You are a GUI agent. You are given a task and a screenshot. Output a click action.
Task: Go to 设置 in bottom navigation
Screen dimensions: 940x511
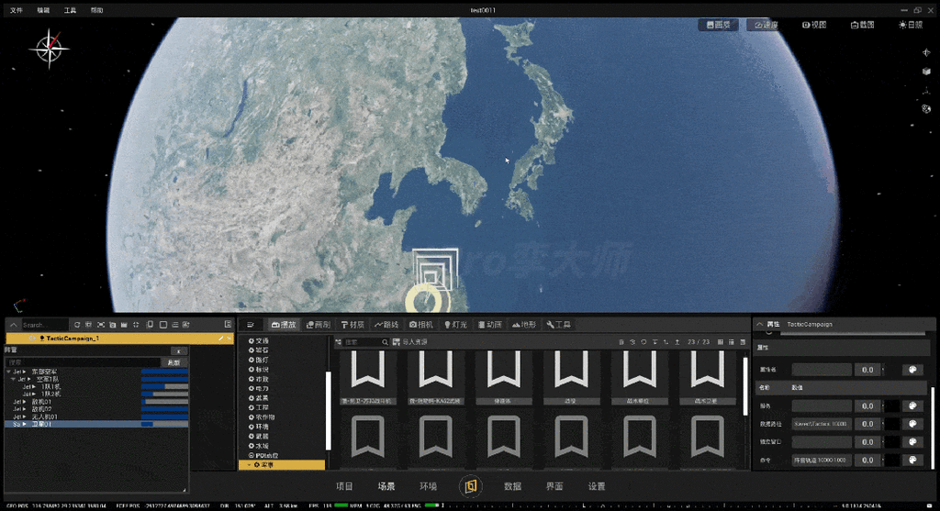pos(597,486)
